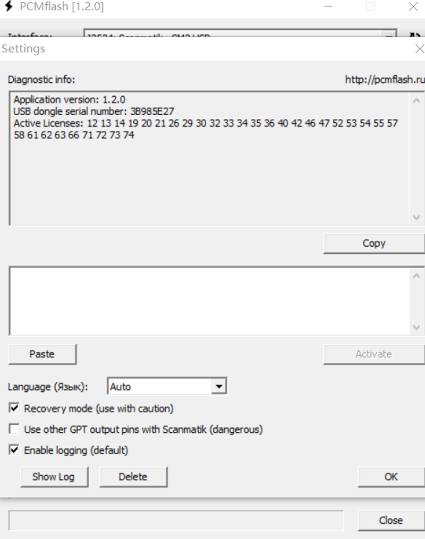This screenshot has width=425, height=539.
Task: Click scroll up arrow of Diagnostic info box
Action: (x=416, y=101)
